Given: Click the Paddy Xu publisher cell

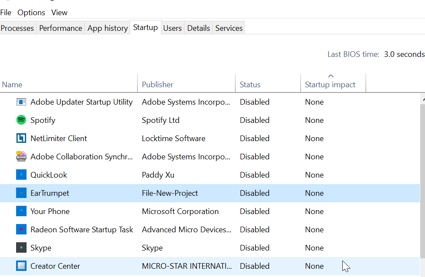Looking at the screenshot, I should 158,175.
